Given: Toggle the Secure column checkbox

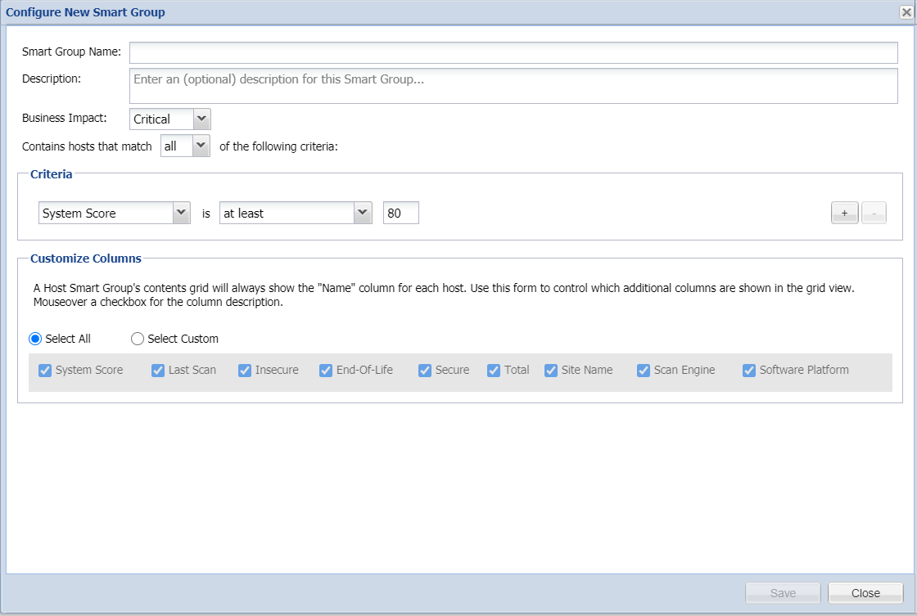Looking at the screenshot, I should pos(425,371).
